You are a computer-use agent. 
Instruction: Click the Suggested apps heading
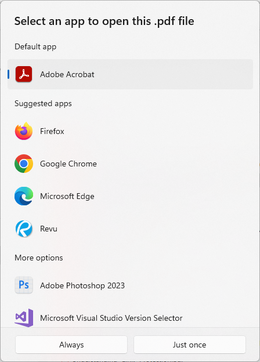[43, 103]
